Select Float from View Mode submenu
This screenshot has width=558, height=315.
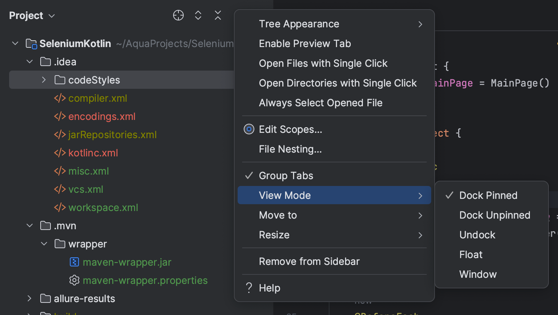pos(471,254)
